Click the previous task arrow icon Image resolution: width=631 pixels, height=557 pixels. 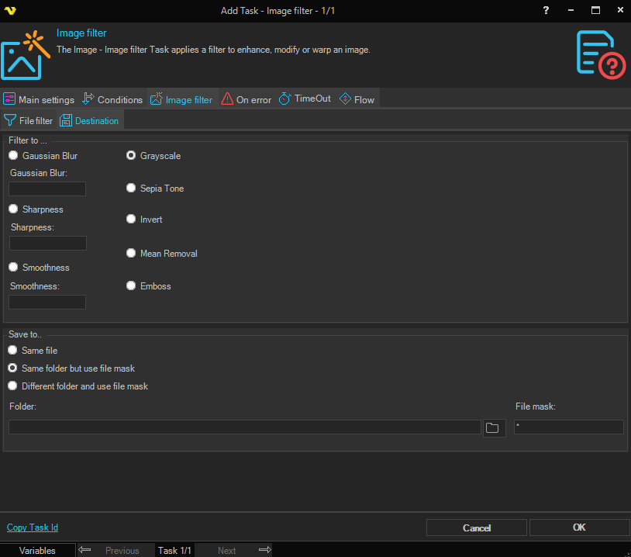(85, 550)
